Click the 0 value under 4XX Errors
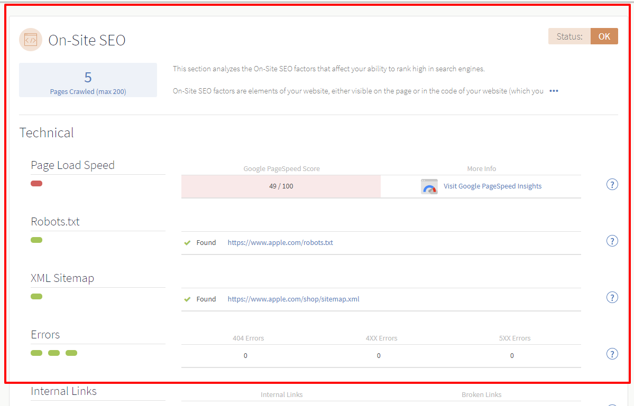634x406 pixels. coord(379,355)
